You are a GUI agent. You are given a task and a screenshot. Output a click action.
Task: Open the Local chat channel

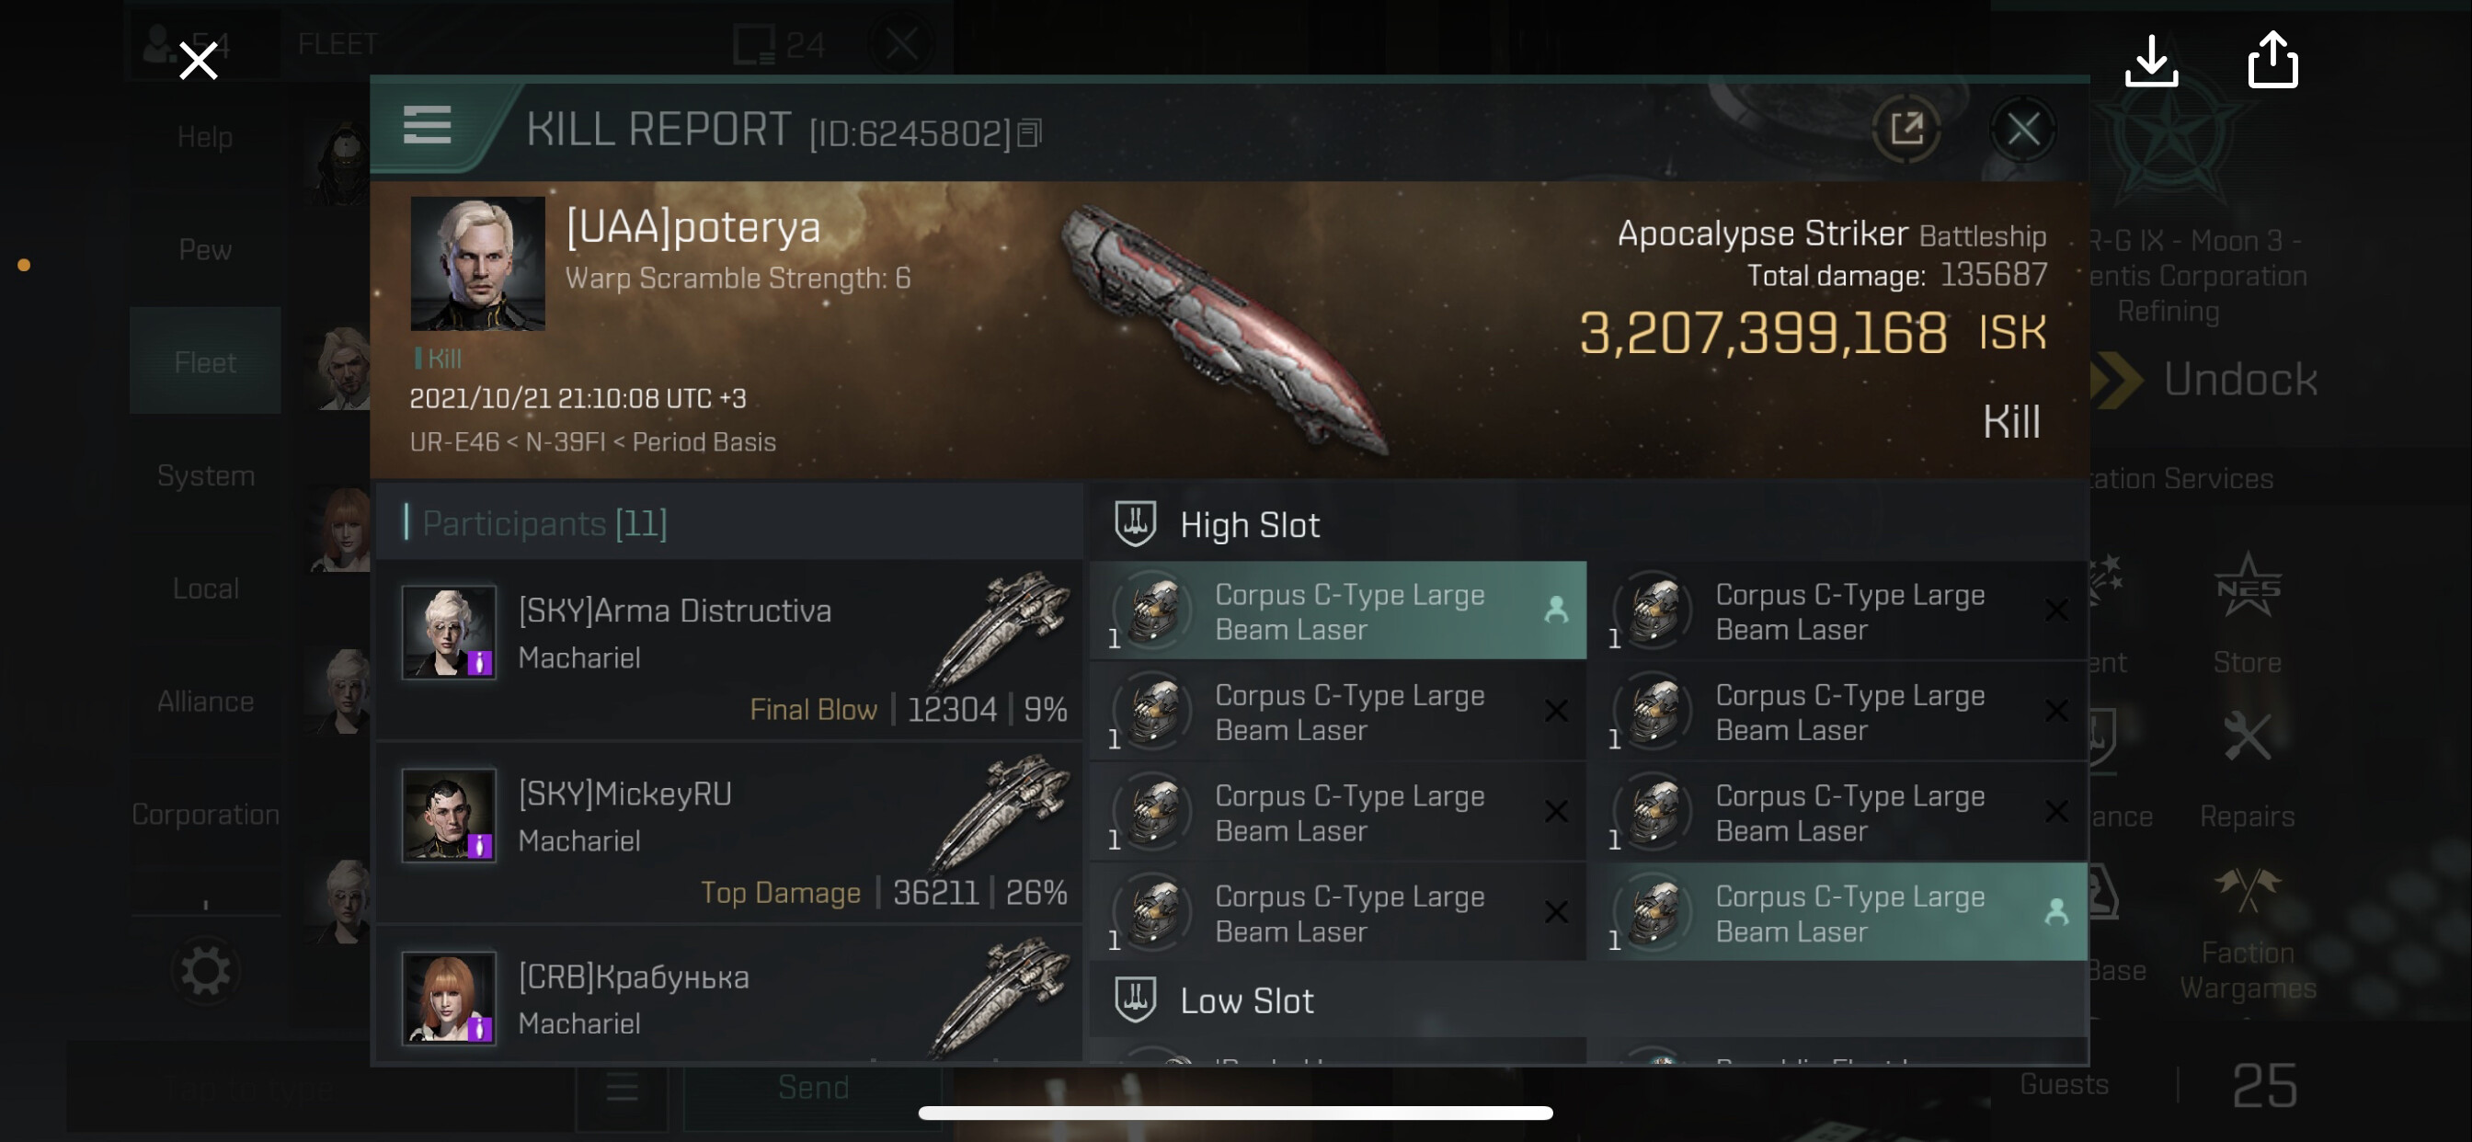(205, 588)
